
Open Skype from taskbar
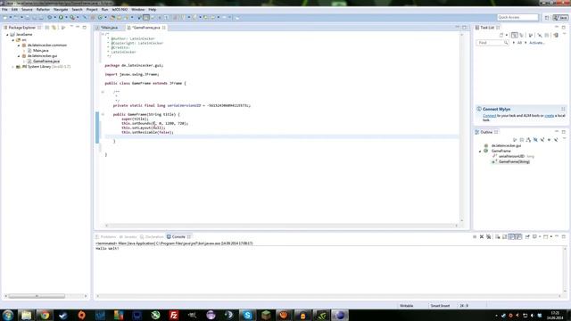click(247, 315)
